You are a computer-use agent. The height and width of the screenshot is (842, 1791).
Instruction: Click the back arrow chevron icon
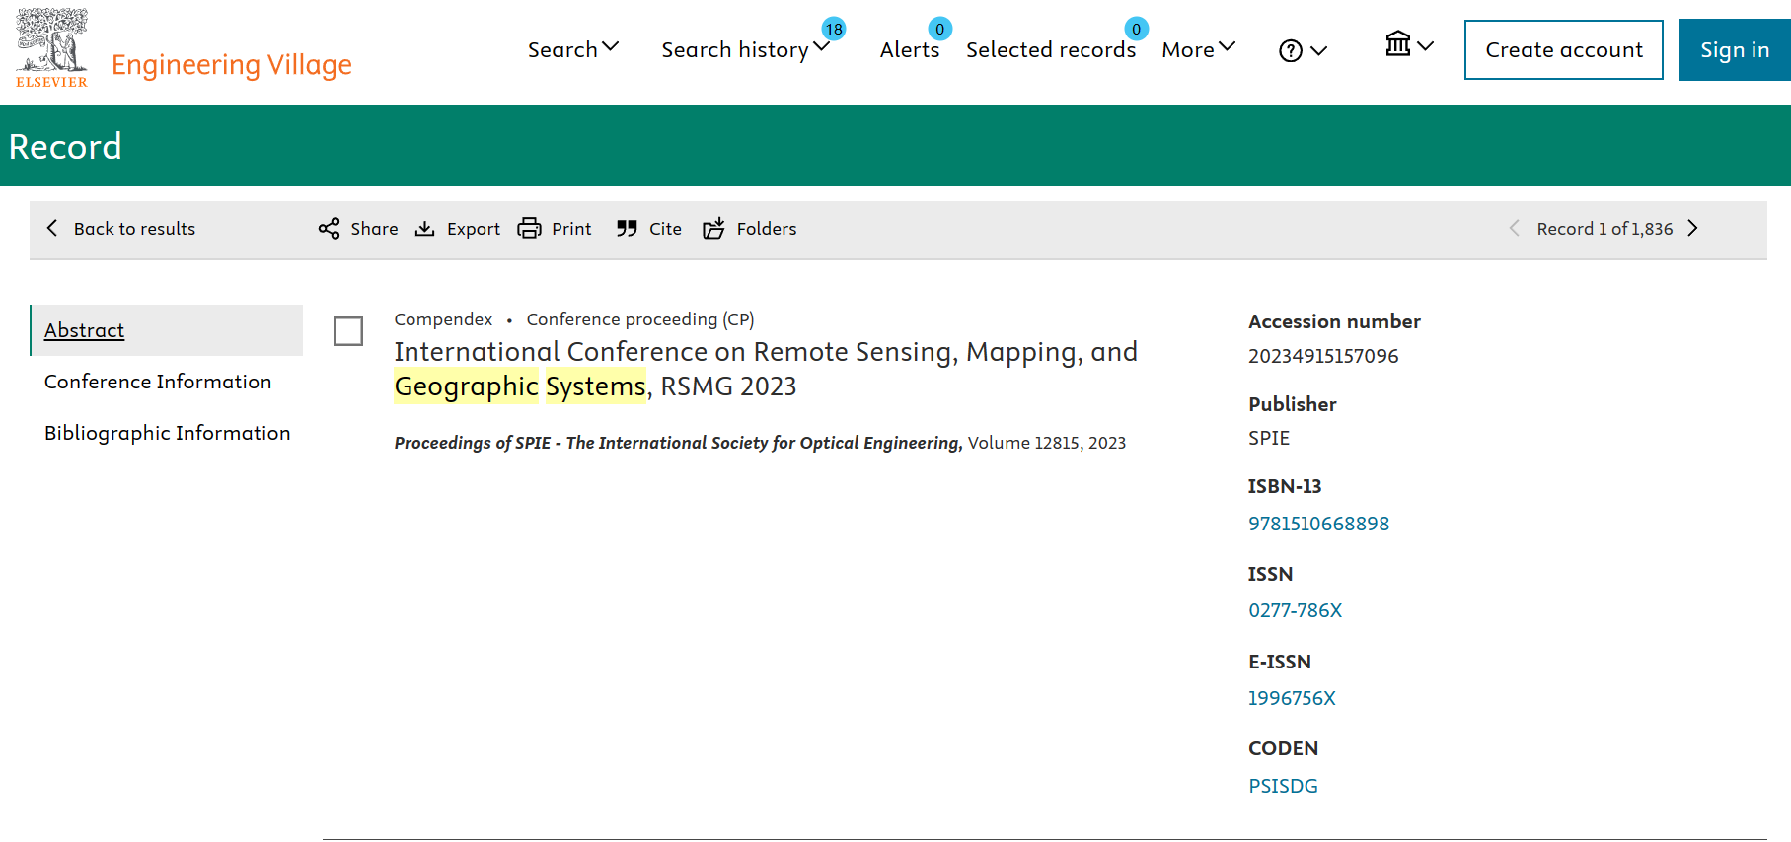pos(52,228)
